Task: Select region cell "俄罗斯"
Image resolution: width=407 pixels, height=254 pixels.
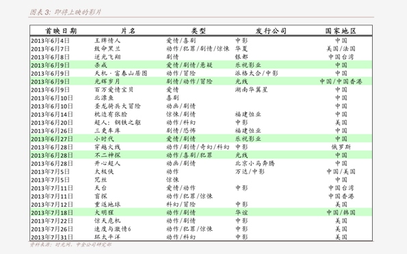Action: coord(341,147)
